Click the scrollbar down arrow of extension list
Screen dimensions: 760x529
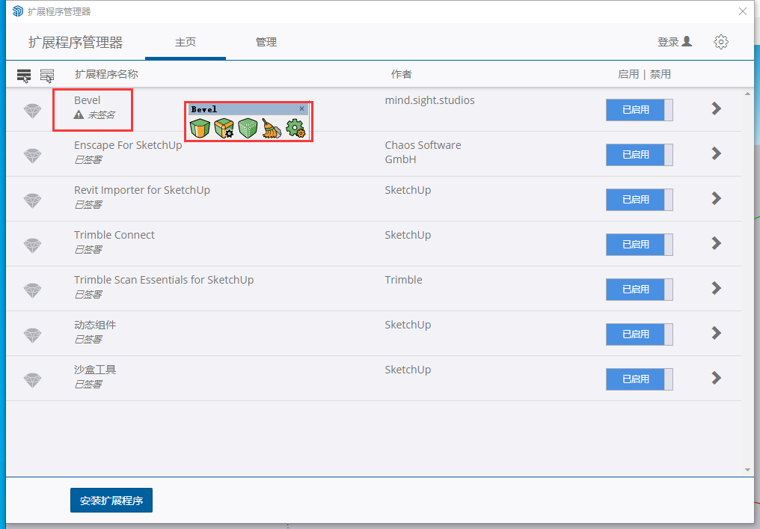coord(747,470)
